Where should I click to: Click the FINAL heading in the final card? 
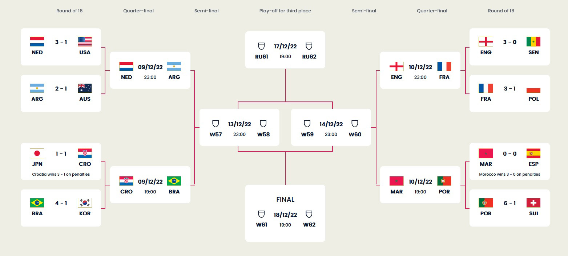(285, 200)
